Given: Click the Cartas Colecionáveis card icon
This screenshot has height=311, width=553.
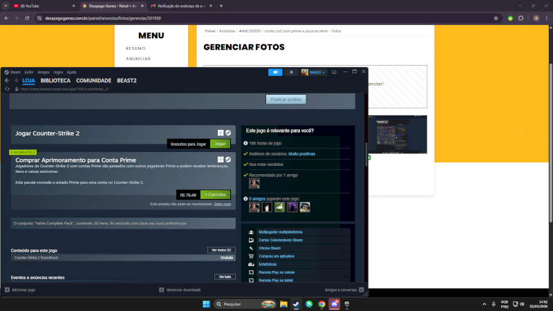Looking at the screenshot, I should tap(251, 240).
